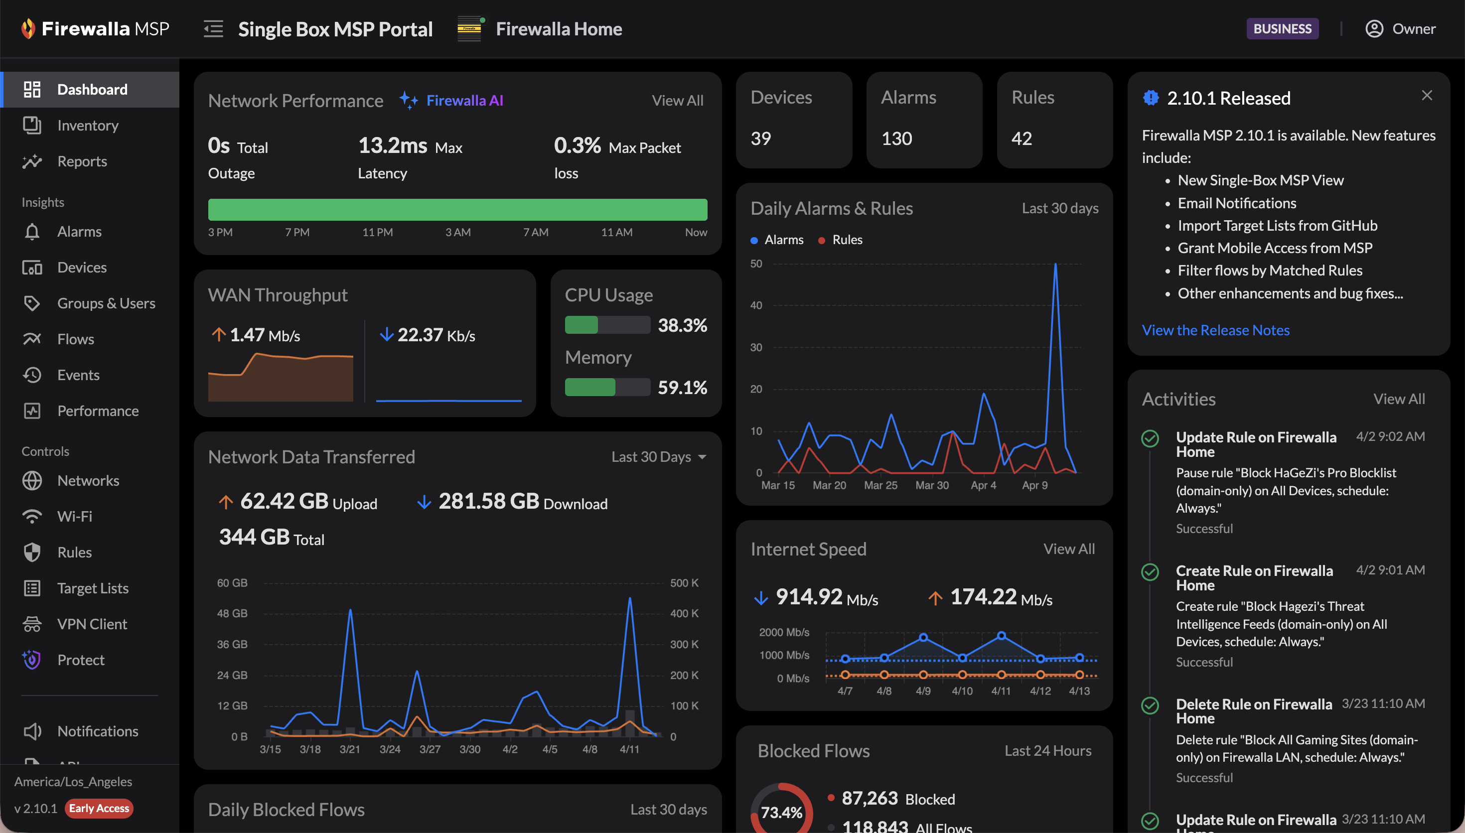Open the Owner account icon
Viewport: 1465px width, 833px height.
click(x=1374, y=28)
